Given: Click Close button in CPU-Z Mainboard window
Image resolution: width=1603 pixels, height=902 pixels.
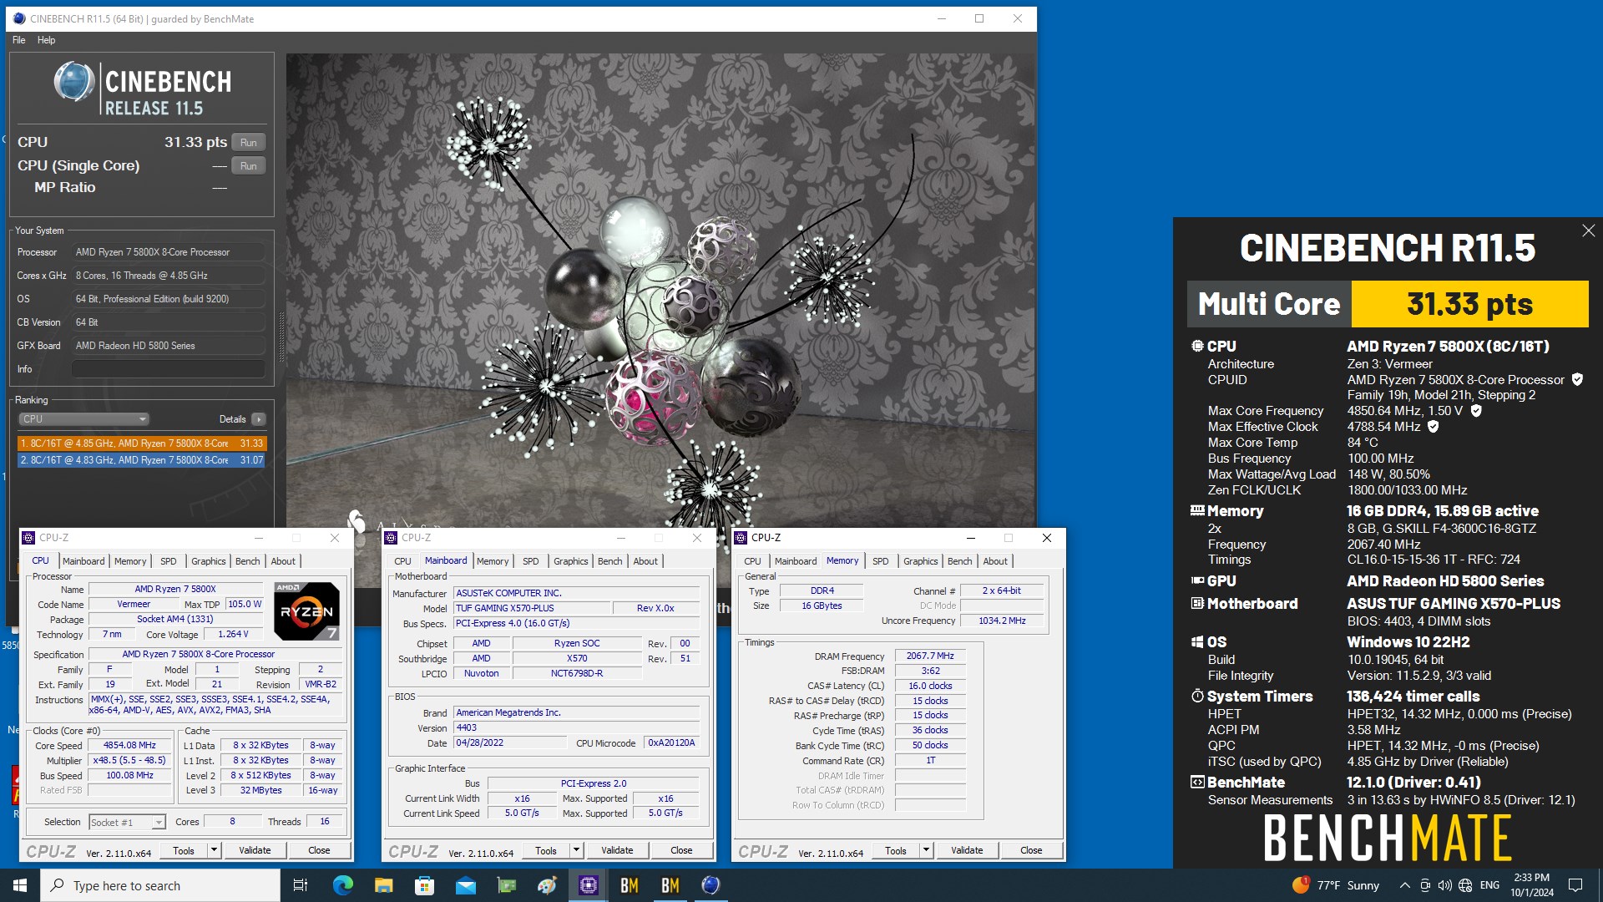Looking at the screenshot, I should [x=681, y=850].
